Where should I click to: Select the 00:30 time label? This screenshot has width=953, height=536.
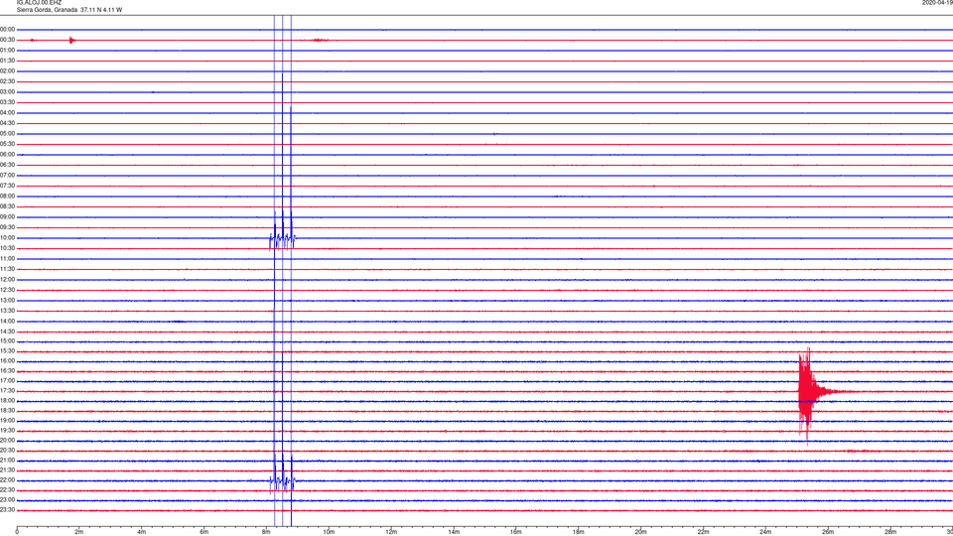click(7, 40)
